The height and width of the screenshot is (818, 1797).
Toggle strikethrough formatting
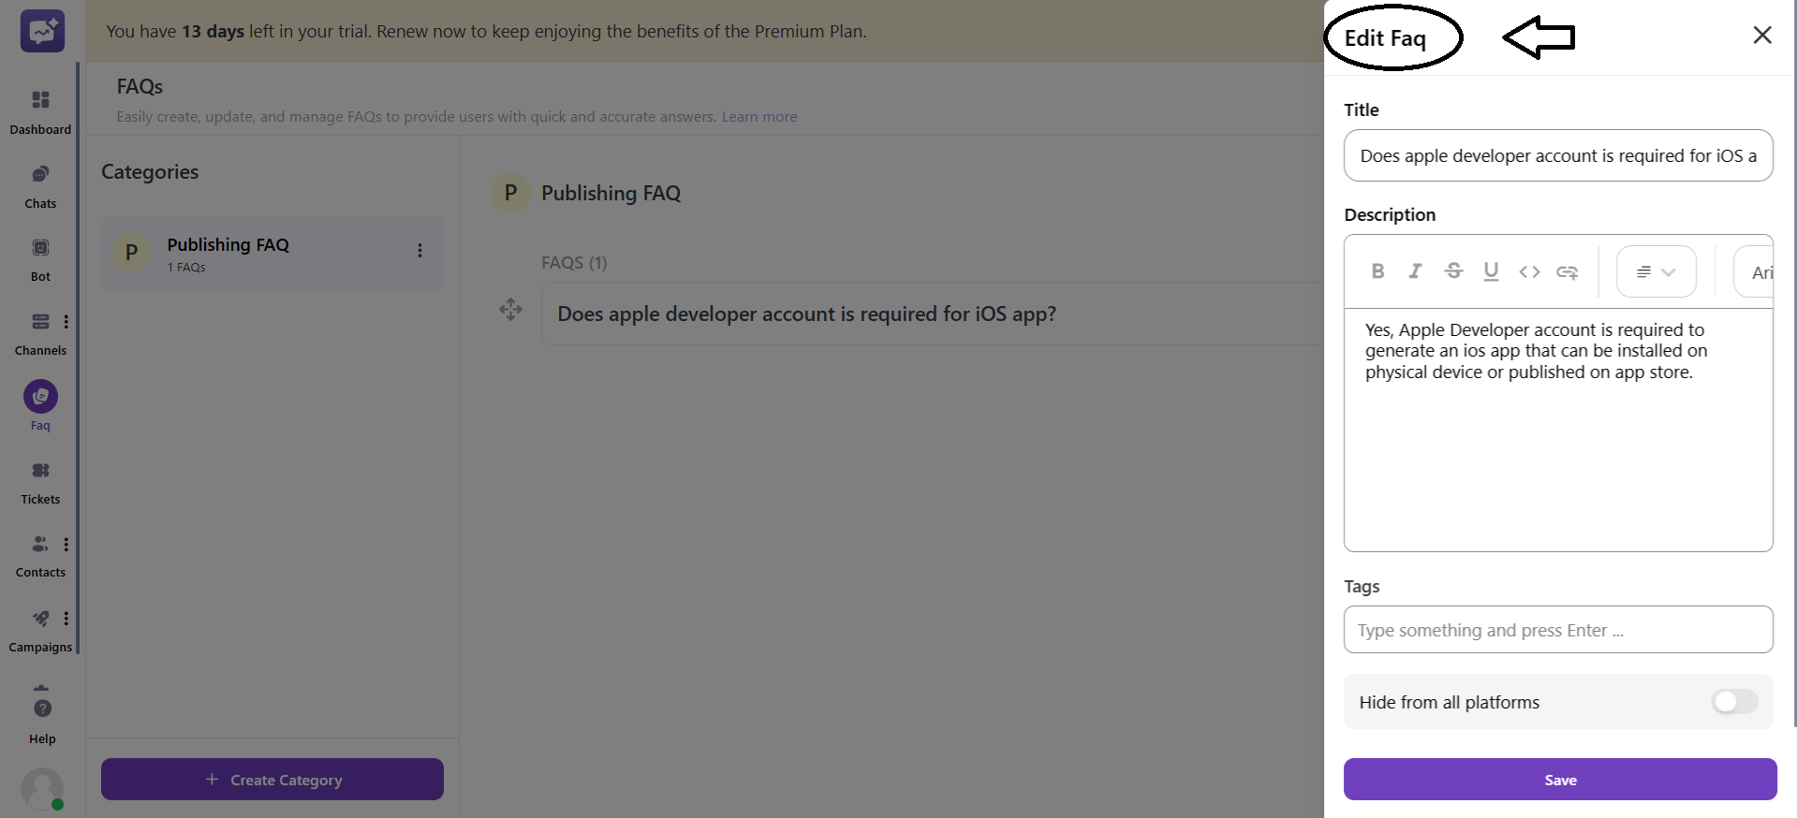pyautogui.click(x=1453, y=271)
